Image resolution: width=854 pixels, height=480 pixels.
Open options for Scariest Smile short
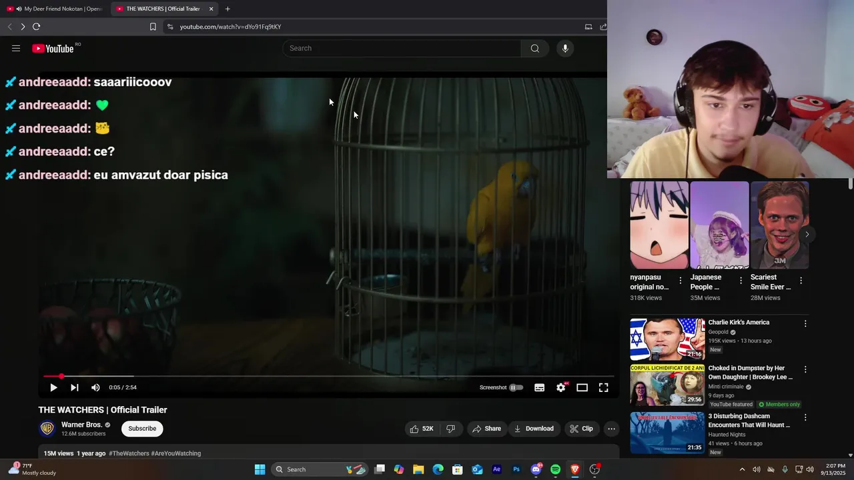[801, 281]
